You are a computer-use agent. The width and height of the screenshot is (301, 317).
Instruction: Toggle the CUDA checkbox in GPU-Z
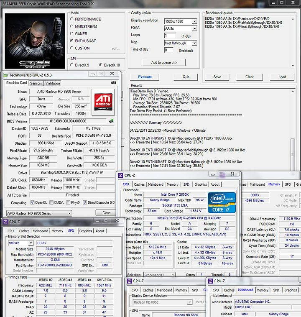(51, 202)
